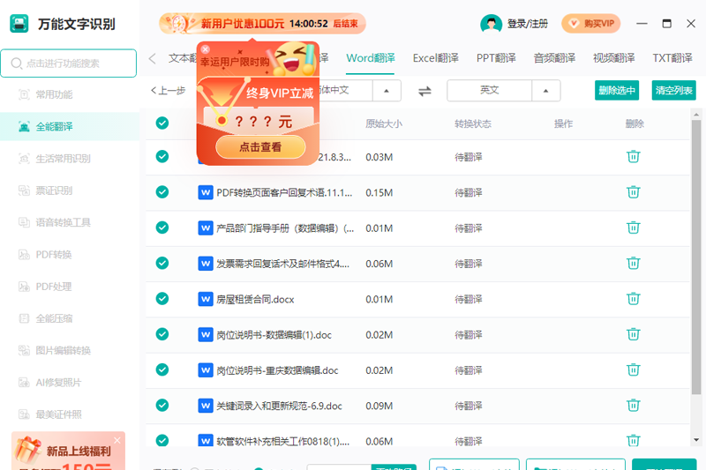The width and height of the screenshot is (706, 470).
Task: Show previous tabs with left chevron
Action: pos(152,58)
